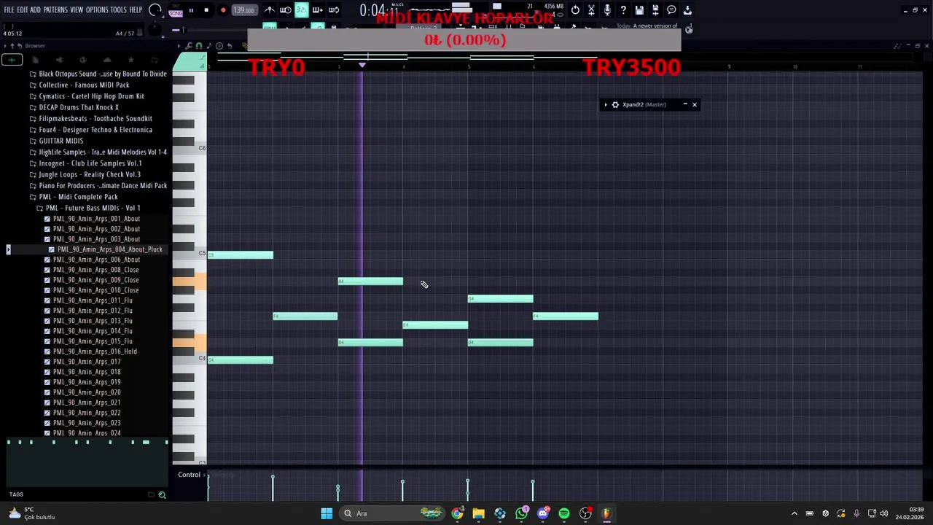The height and width of the screenshot is (525, 933).
Task: Expand GUITTAR MIDIS folder
Action: click(57, 141)
